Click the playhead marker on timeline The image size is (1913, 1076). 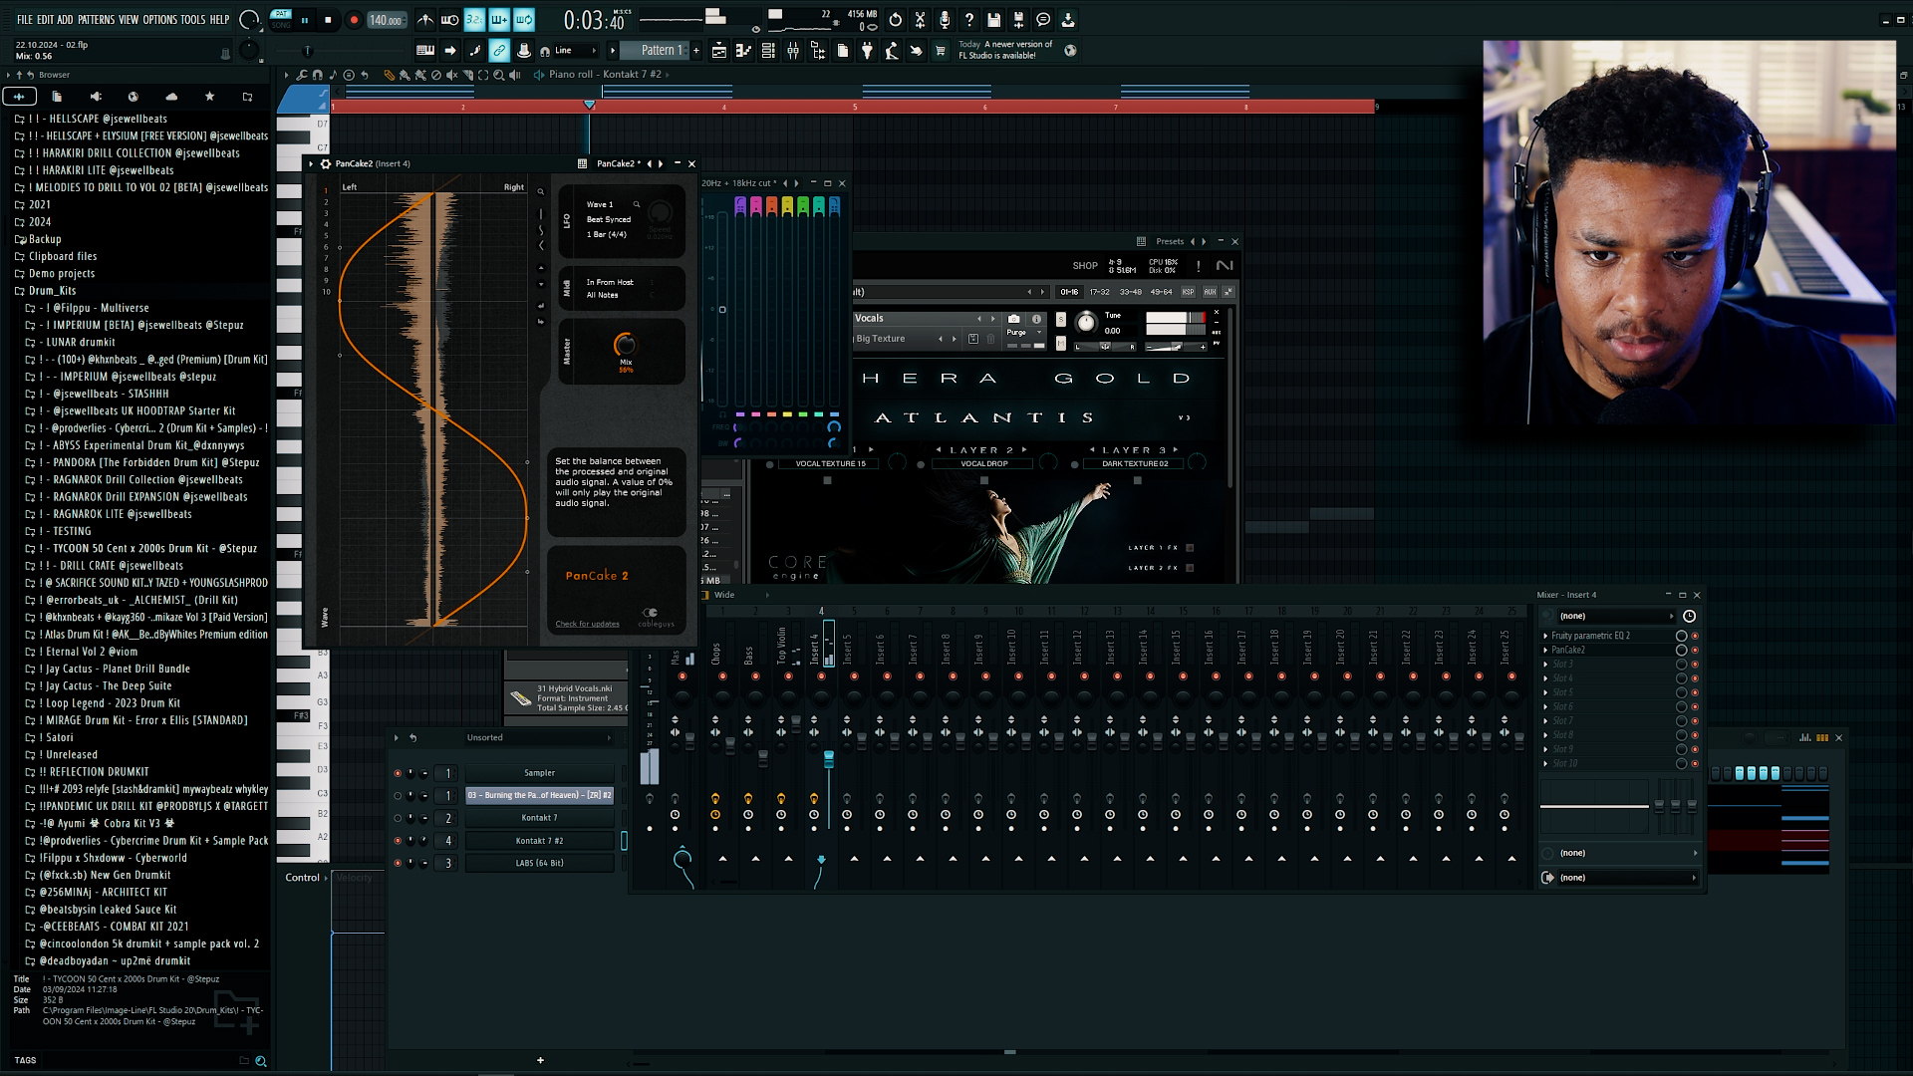[590, 105]
